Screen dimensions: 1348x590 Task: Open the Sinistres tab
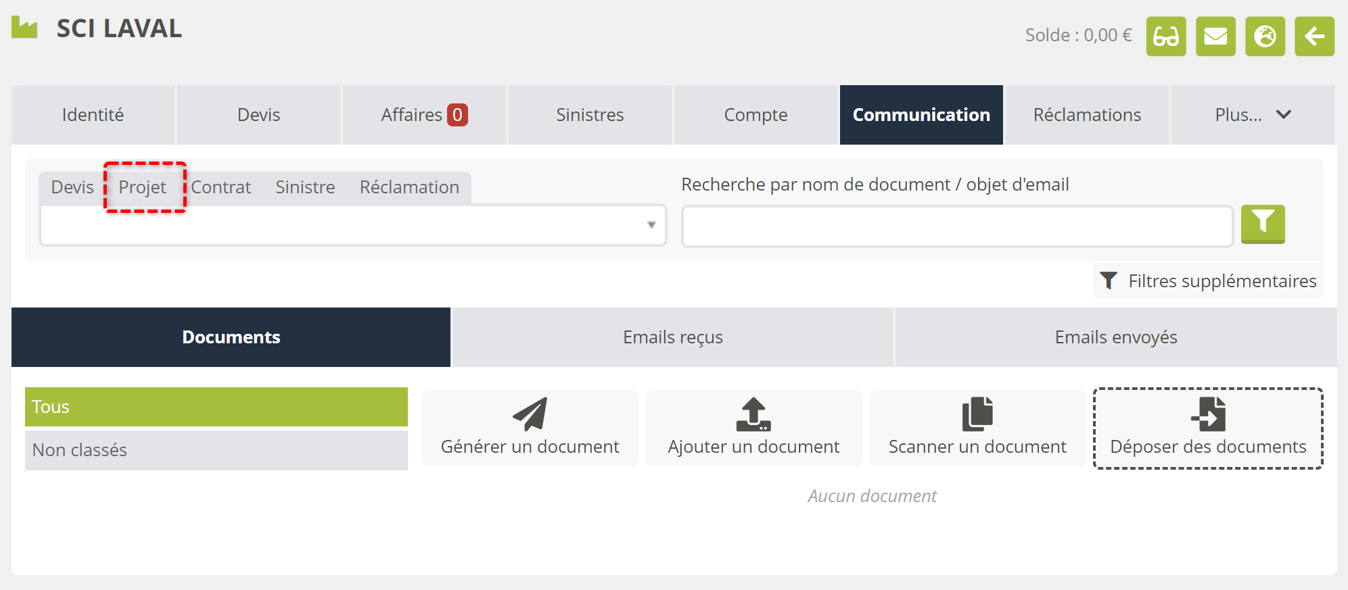click(x=590, y=115)
